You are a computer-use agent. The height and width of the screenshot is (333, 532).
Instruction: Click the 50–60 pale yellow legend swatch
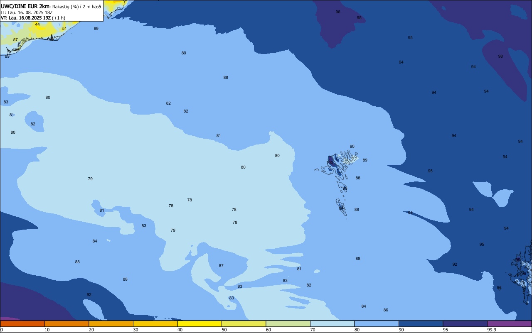[244, 323]
